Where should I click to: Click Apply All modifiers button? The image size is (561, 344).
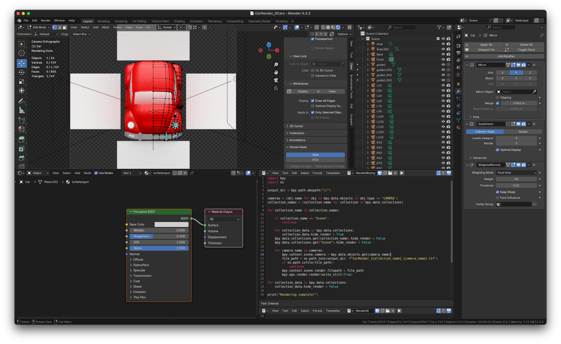484,45
